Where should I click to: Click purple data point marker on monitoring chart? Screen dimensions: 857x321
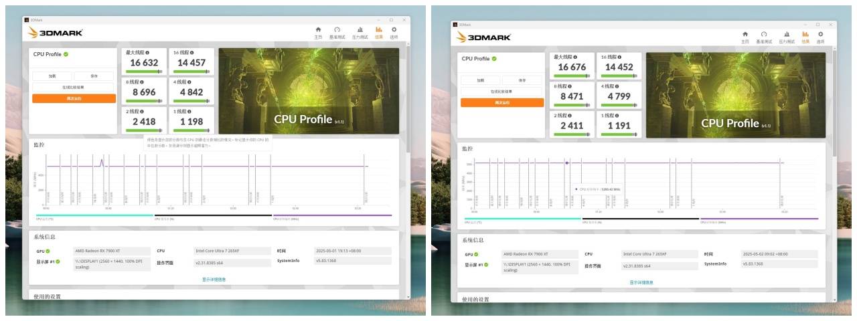coord(566,163)
